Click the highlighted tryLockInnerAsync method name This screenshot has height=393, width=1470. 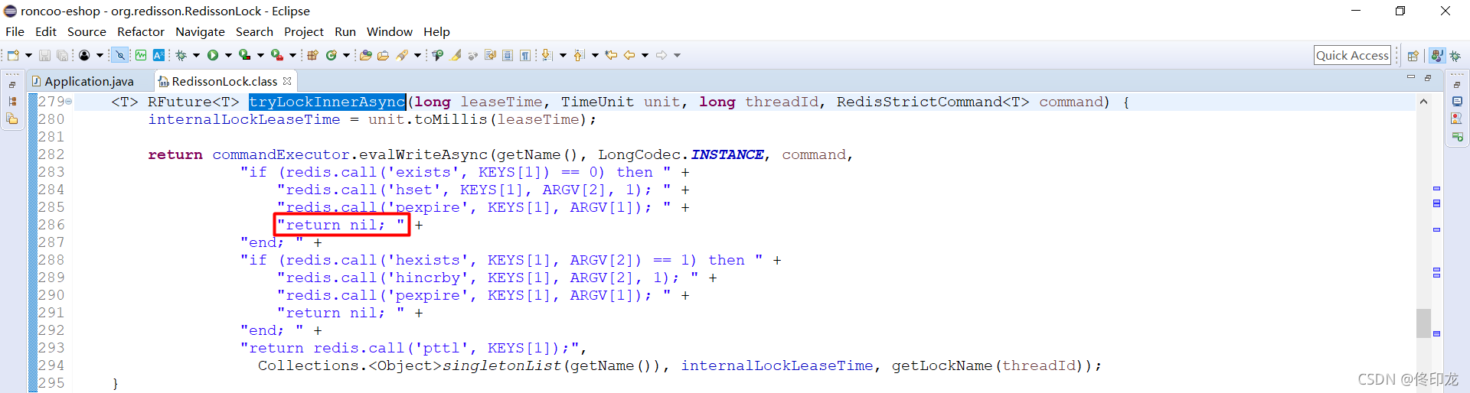[x=327, y=102]
